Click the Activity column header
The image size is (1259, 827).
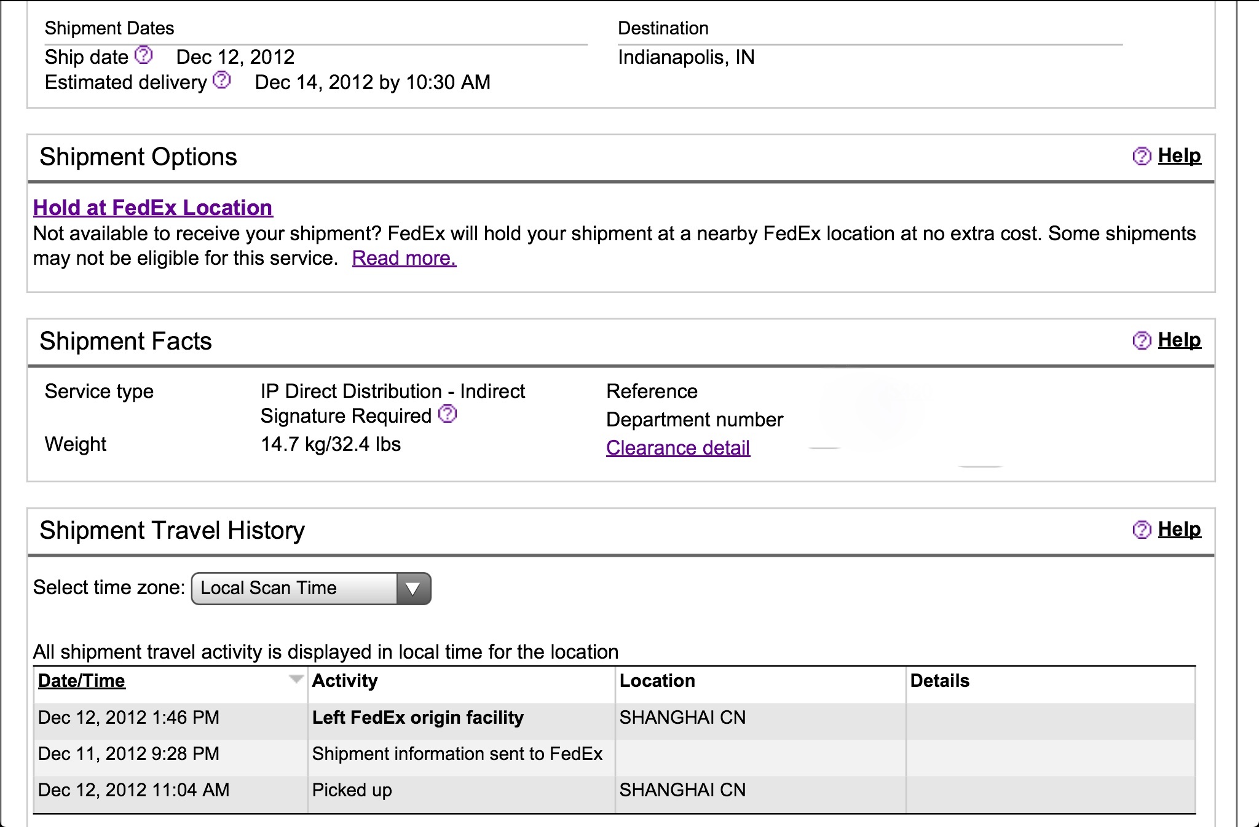tap(345, 681)
